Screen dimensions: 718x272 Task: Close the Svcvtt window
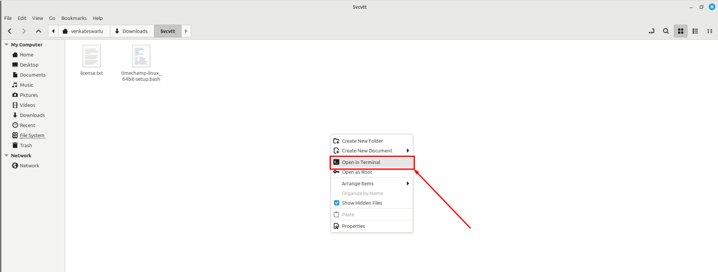(712, 7)
